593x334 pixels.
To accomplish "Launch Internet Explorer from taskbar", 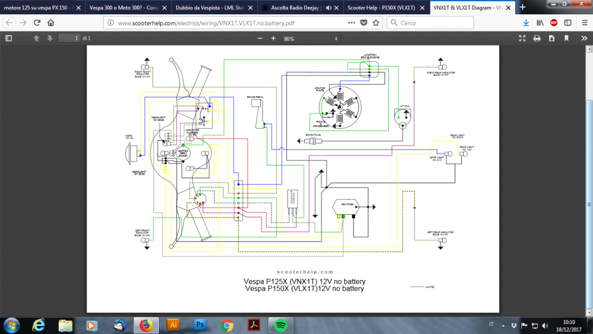I will pos(38,325).
